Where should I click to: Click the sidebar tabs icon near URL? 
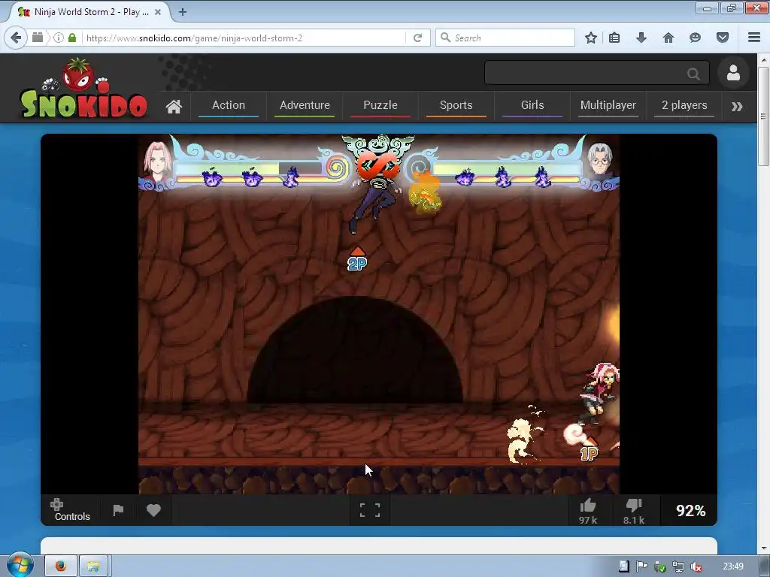coord(38,38)
